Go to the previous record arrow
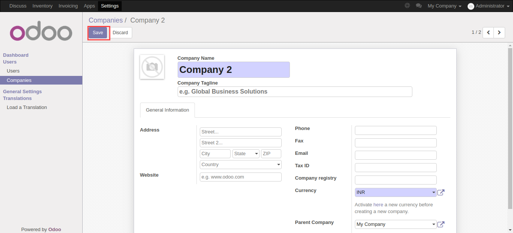 488,33
